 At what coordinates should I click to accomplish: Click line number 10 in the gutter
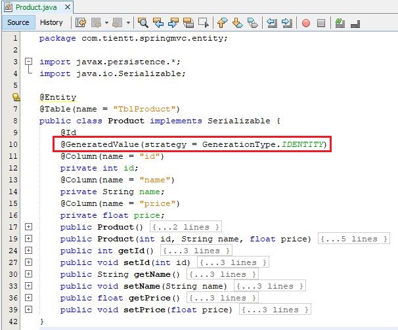[13, 144]
